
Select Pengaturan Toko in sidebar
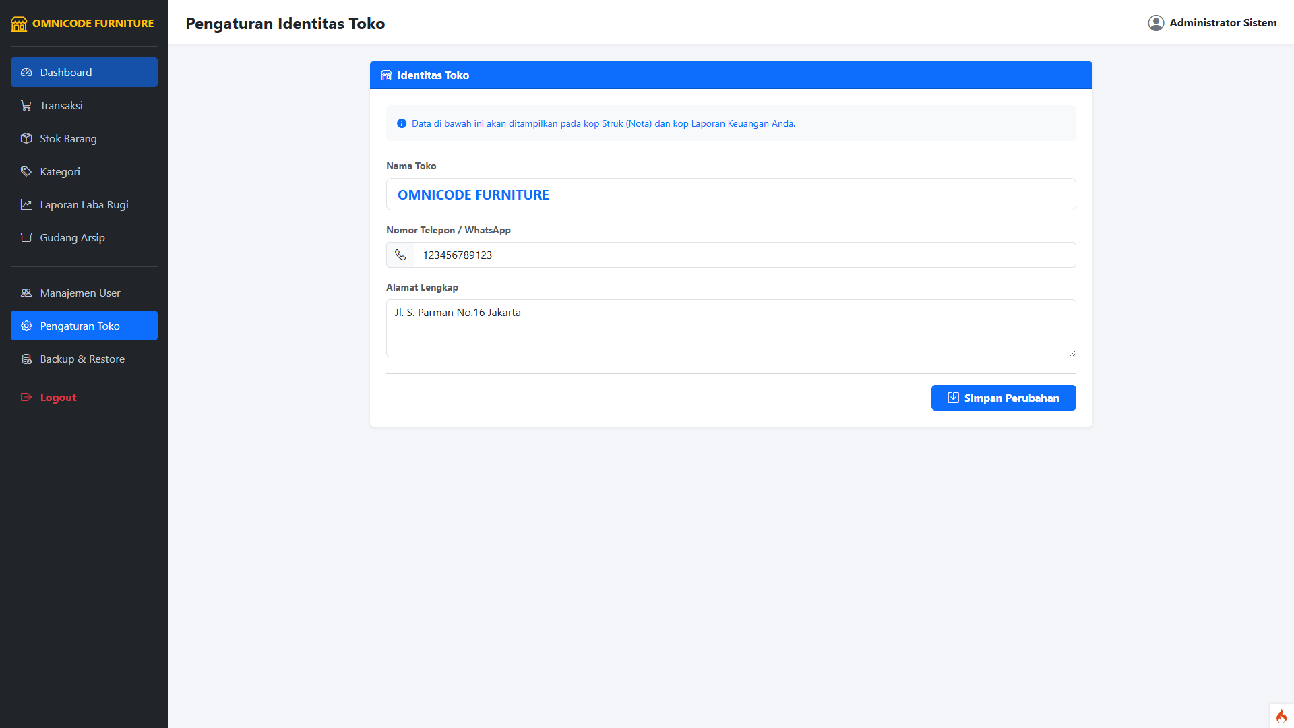(84, 326)
